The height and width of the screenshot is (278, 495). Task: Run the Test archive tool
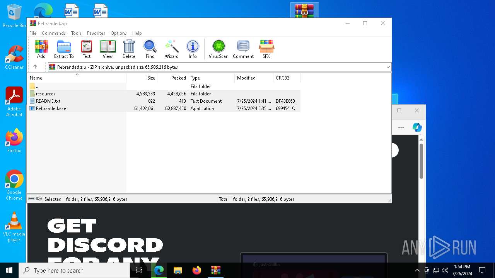click(x=87, y=49)
